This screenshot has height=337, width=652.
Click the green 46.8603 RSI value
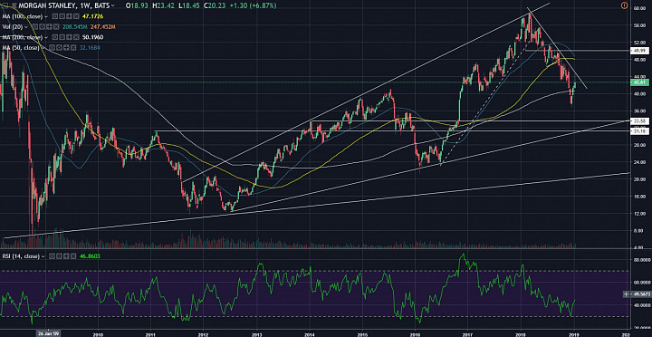pyautogui.click(x=90, y=256)
